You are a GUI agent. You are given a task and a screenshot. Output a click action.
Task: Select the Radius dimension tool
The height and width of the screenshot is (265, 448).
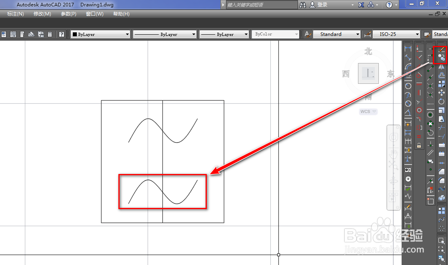click(408, 86)
